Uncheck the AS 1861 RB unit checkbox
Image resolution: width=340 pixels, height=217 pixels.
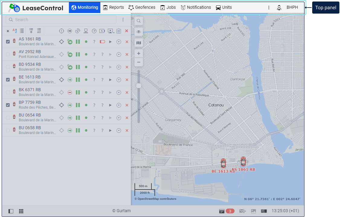pyautogui.click(x=8, y=42)
